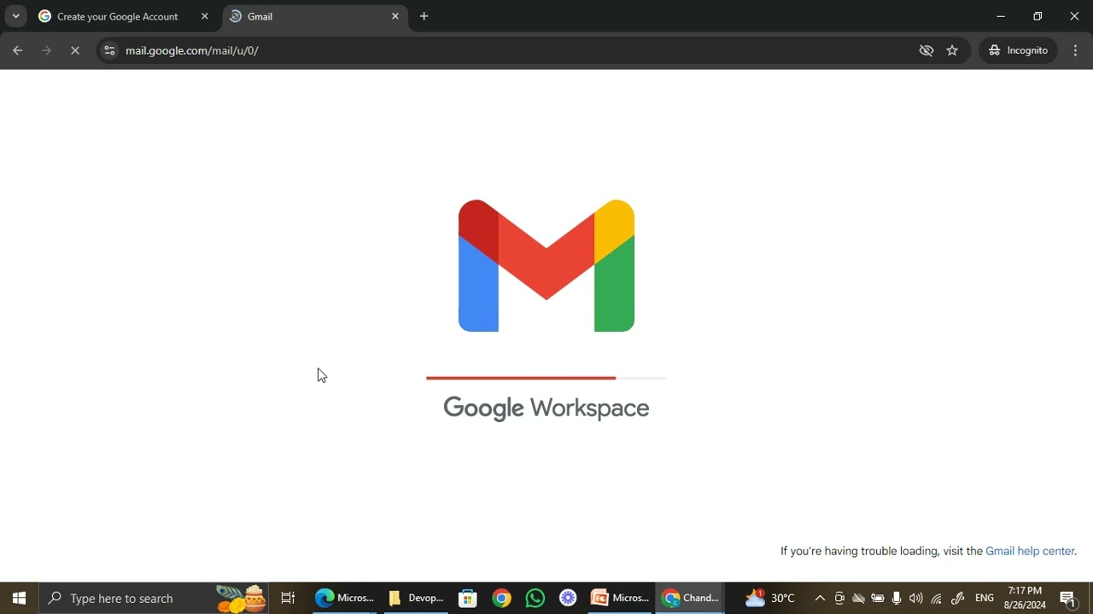The width and height of the screenshot is (1093, 614).
Task: Restore down the Chrome window
Action: tap(1037, 16)
